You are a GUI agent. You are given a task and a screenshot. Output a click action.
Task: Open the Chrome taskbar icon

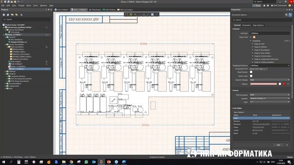click(71, 162)
